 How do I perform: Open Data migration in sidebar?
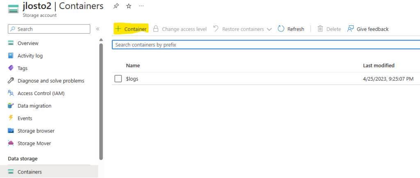[x=34, y=106]
